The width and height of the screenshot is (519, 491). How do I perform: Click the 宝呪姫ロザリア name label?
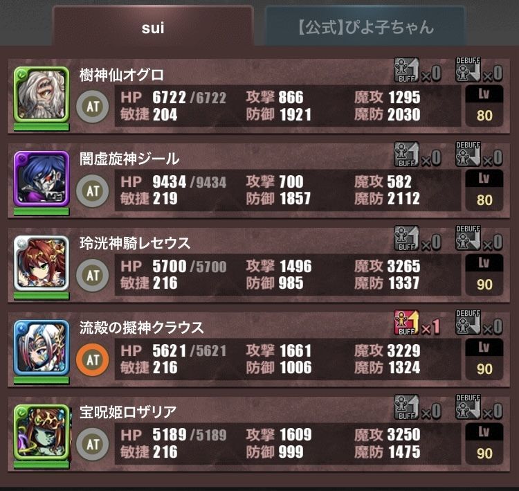pos(128,412)
